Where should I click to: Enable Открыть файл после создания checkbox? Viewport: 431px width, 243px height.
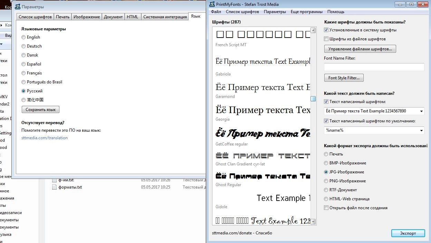pos(326,208)
